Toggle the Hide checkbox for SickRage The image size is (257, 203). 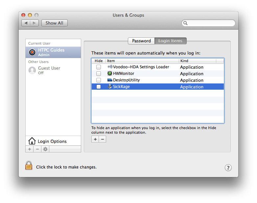(x=99, y=87)
